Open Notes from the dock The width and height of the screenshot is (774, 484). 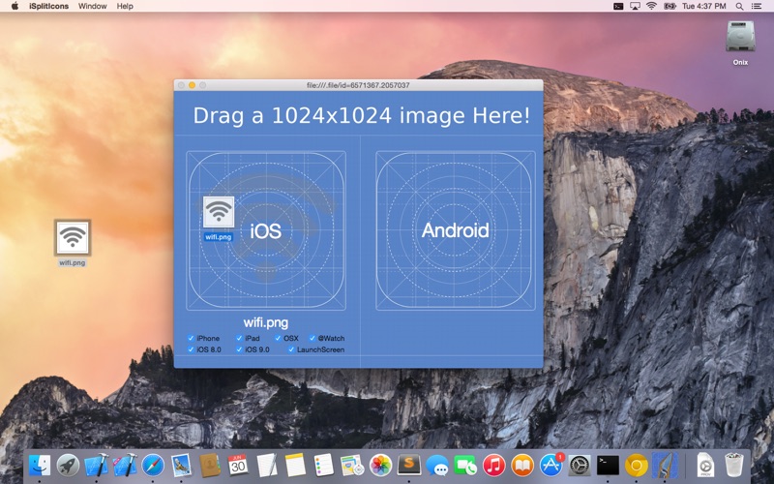pos(295,466)
